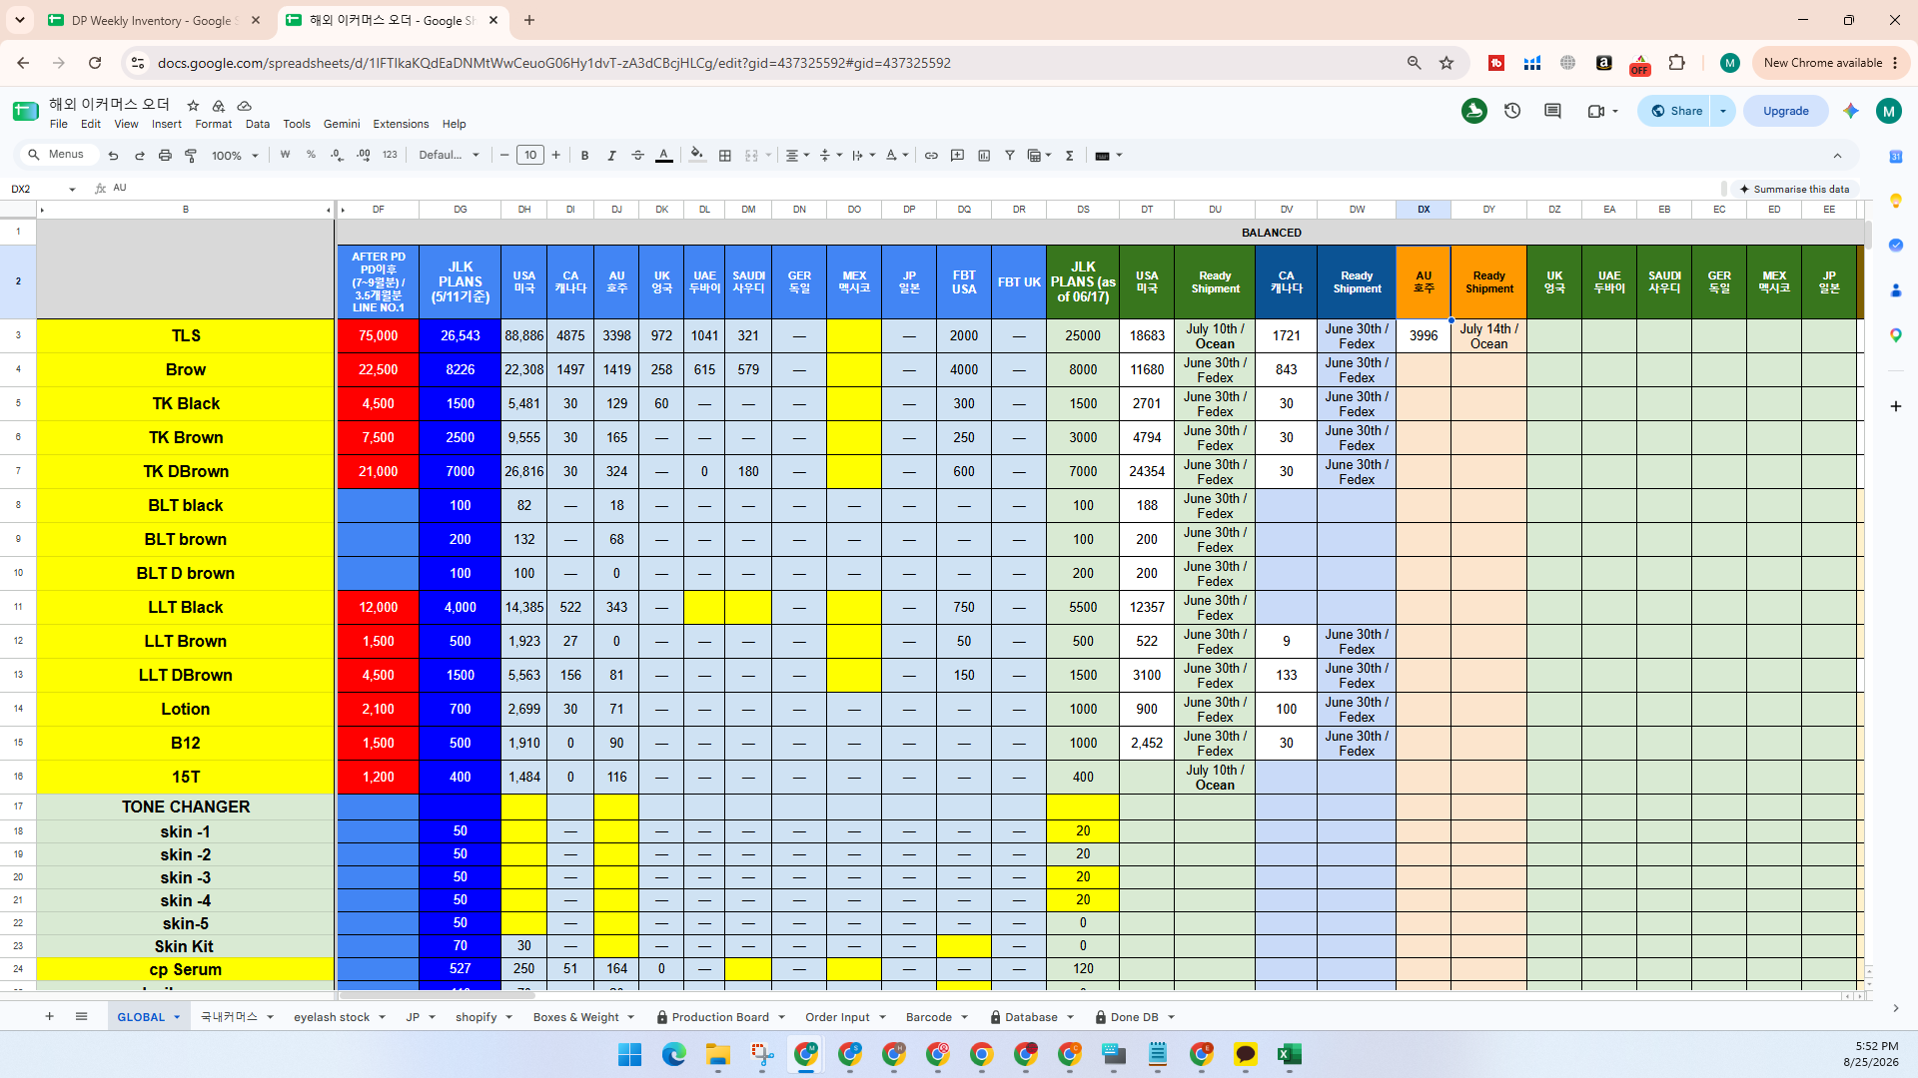Toggle italic formatting
This screenshot has height=1078, width=1918.
coord(611,156)
